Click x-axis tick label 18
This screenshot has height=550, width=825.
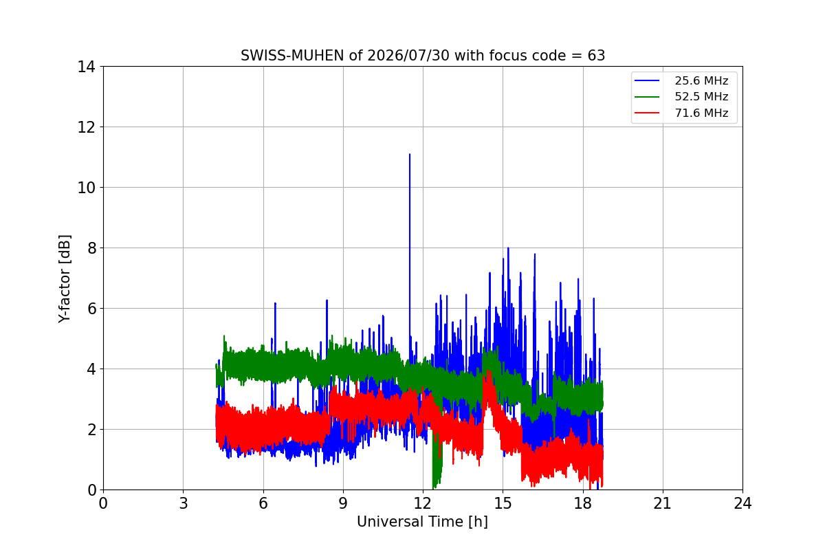583,503
